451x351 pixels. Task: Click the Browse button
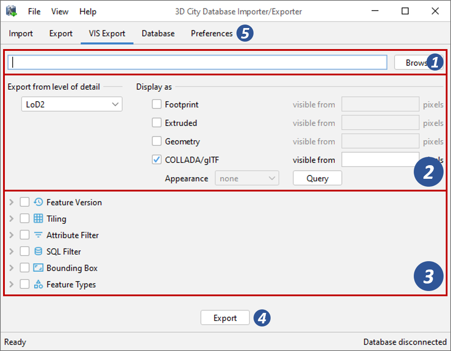coord(419,63)
